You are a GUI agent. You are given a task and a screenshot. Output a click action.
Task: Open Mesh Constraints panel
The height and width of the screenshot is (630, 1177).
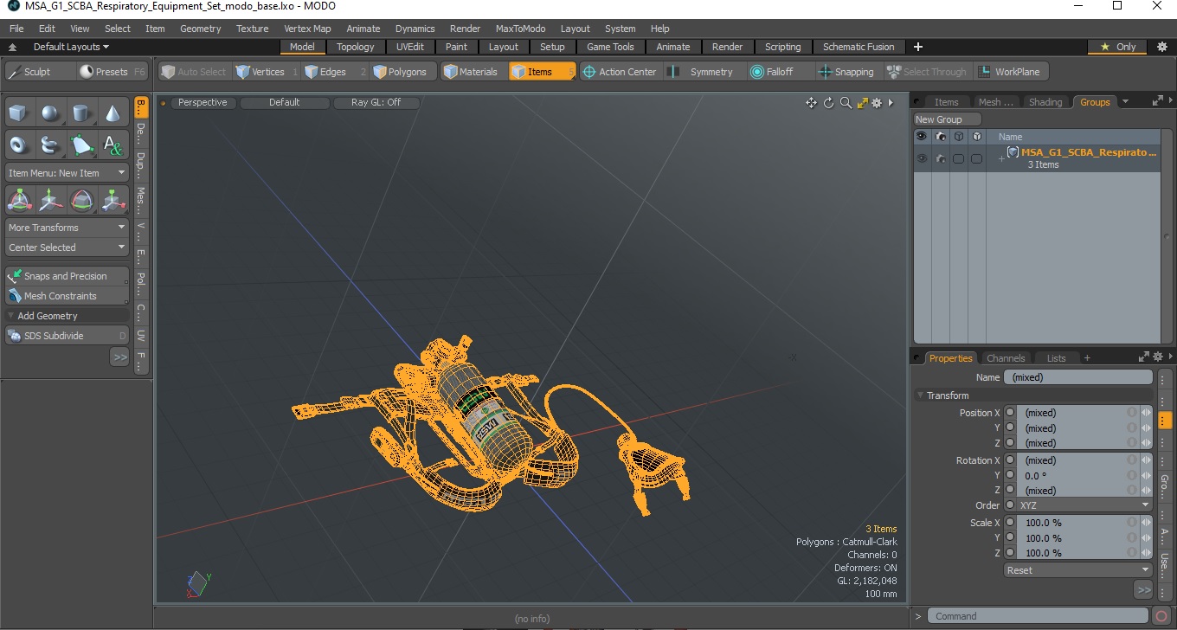click(x=67, y=296)
